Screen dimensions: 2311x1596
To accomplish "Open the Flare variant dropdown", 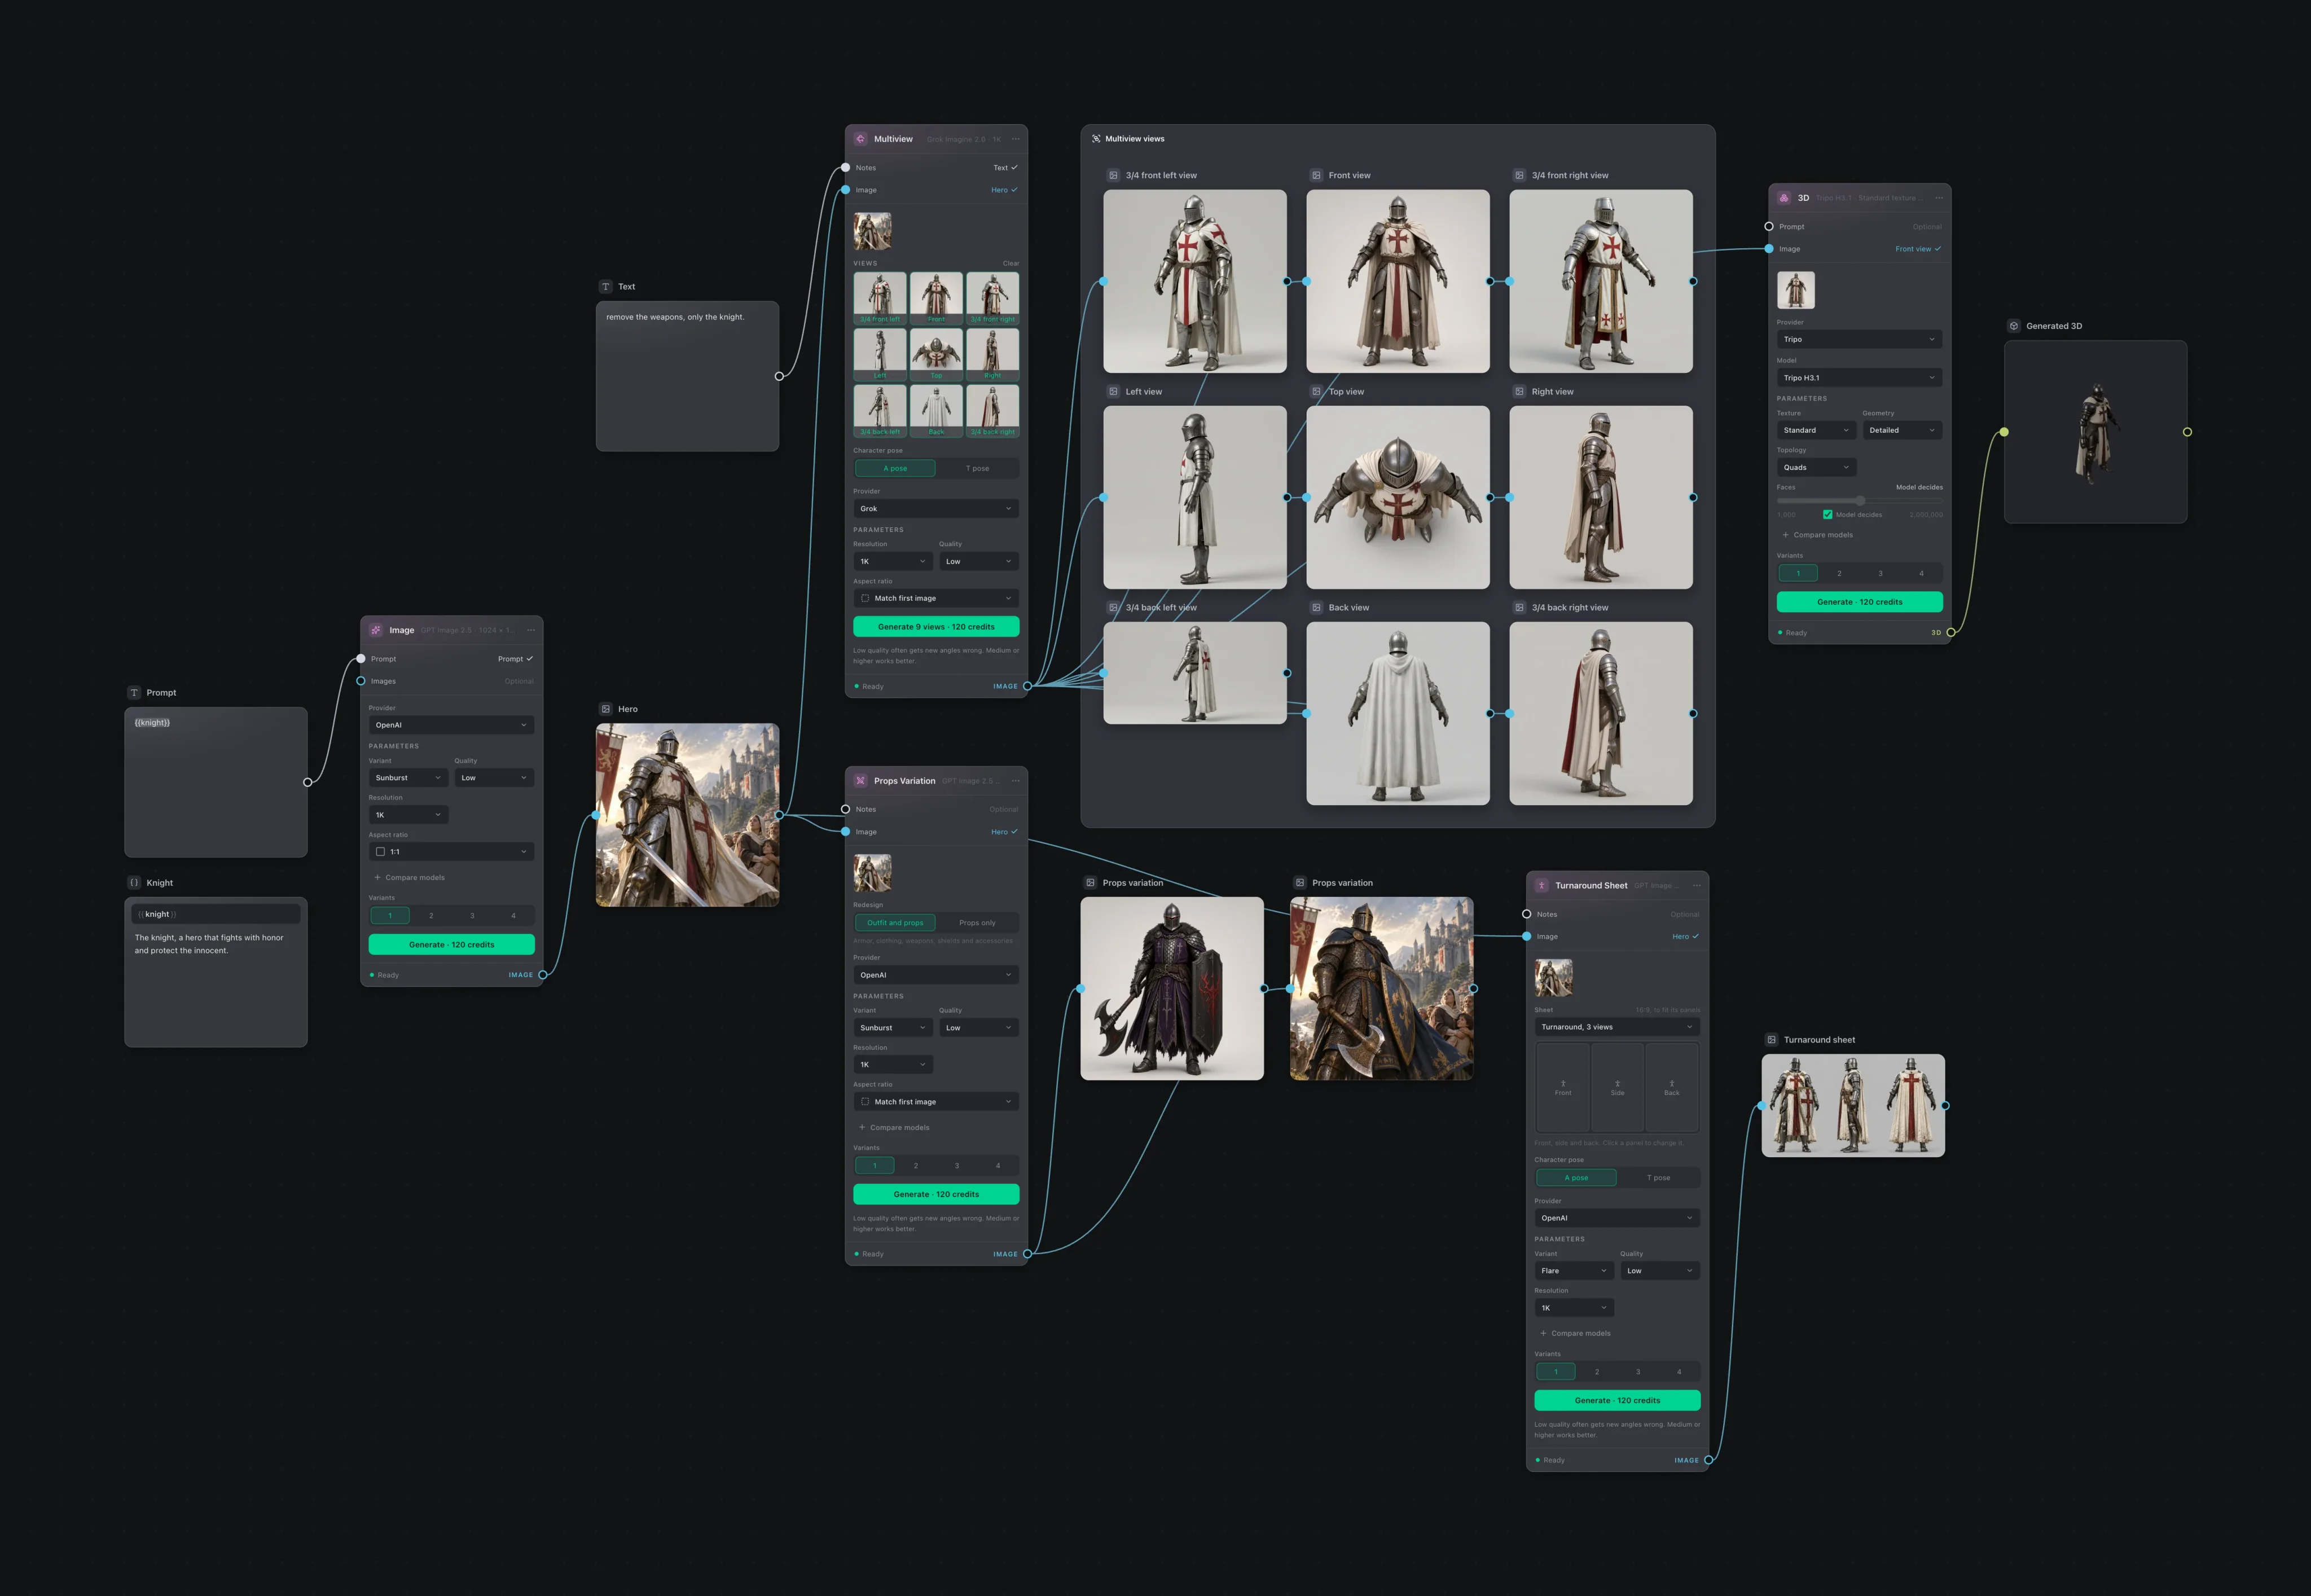I will pyautogui.click(x=1574, y=1271).
